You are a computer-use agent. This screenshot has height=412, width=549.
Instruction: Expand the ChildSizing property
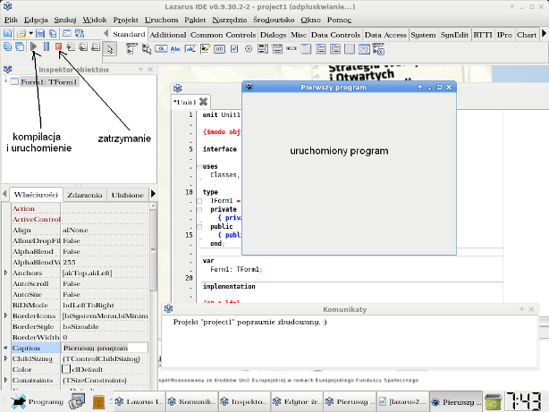5,358
